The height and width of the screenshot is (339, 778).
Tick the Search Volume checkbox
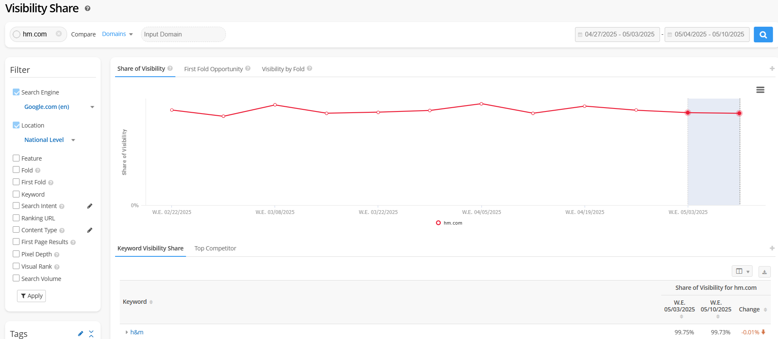[16, 278]
